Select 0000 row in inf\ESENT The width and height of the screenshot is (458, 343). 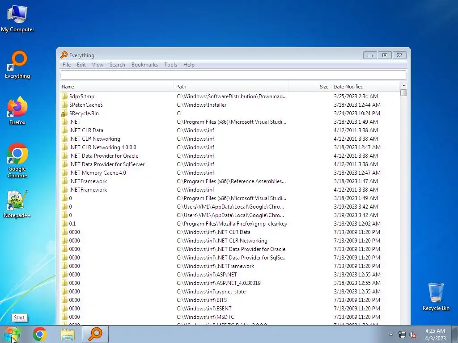click(x=230, y=308)
